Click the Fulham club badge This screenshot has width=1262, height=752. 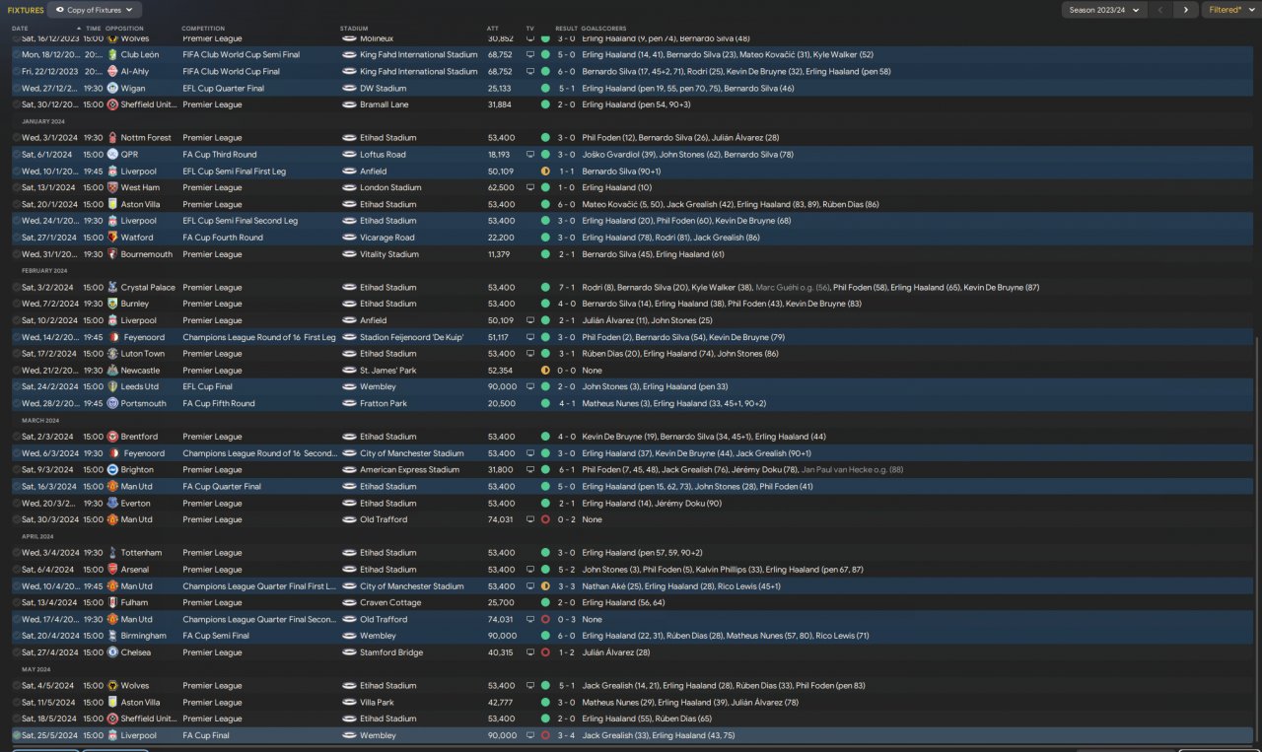(x=112, y=602)
